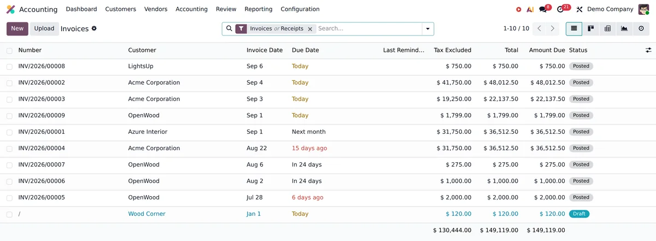Click the Upload button
Viewport: 656px width, 241px height.
[44, 28]
